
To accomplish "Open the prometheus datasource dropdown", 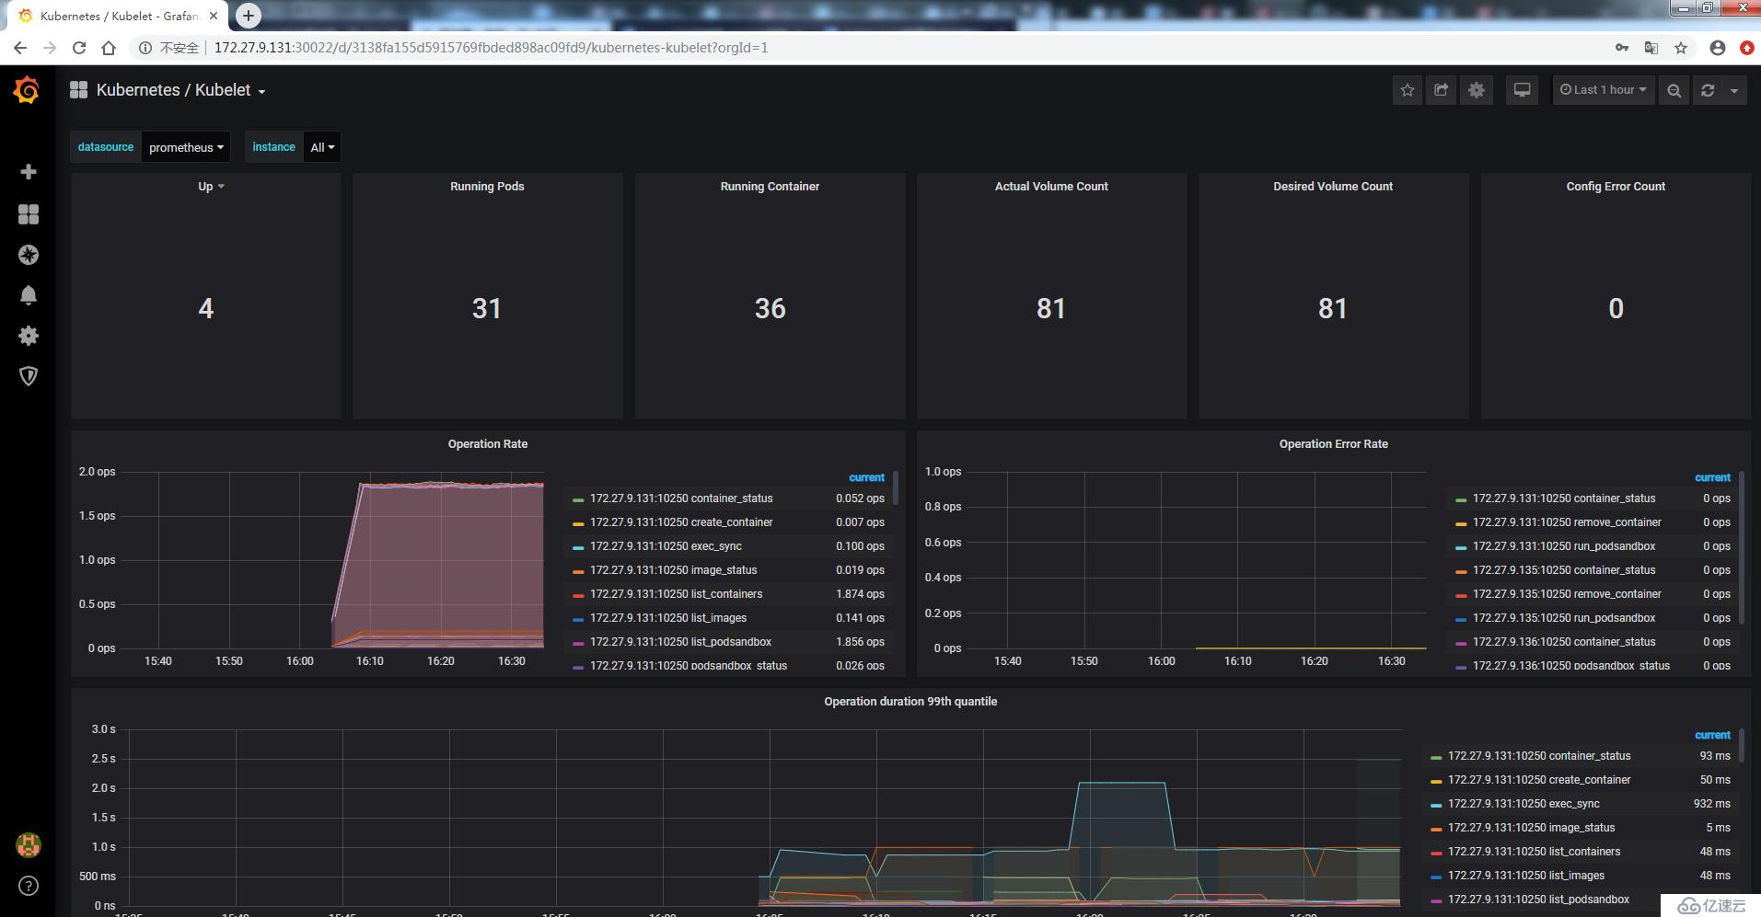I will [187, 147].
